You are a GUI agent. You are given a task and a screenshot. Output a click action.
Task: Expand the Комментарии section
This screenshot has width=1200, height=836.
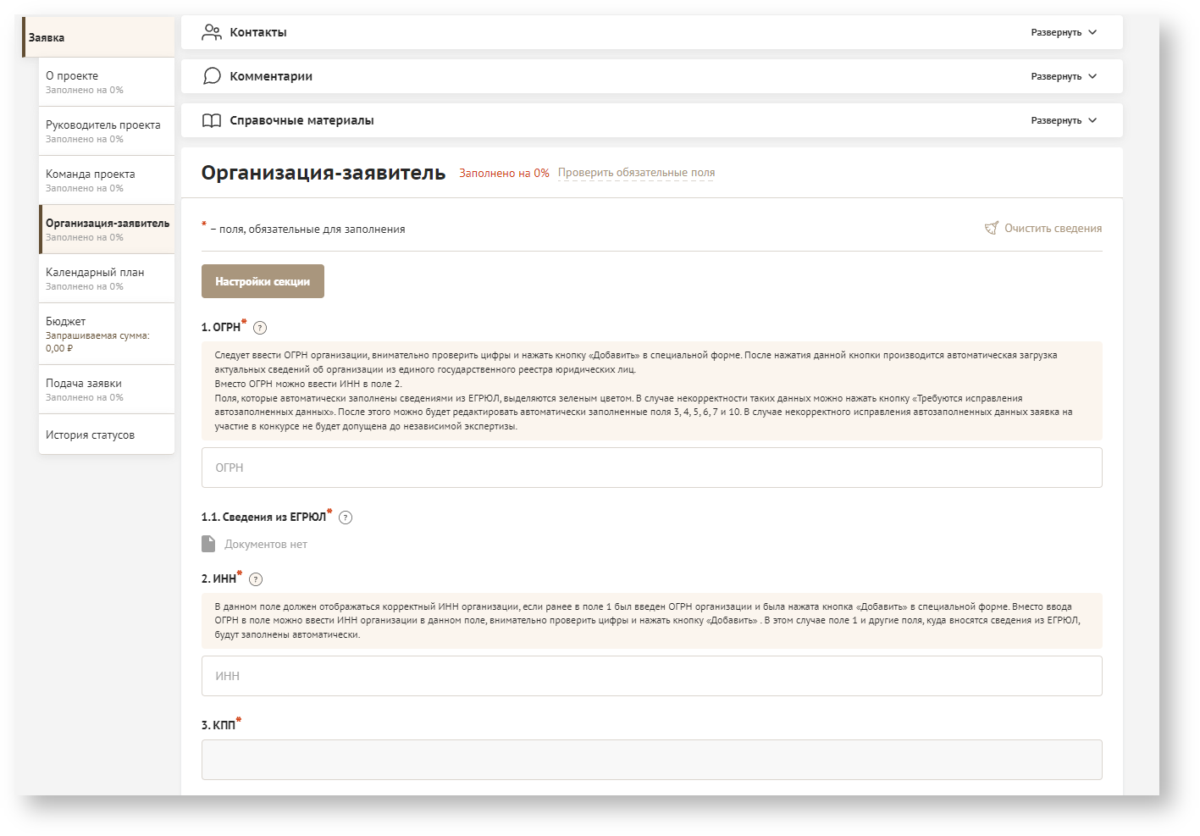point(1064,76)
